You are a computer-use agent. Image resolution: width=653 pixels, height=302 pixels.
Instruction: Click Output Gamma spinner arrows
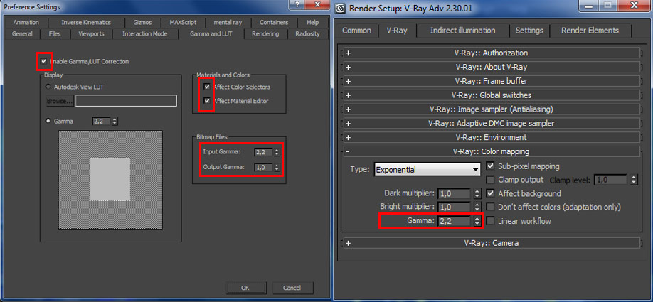click(x=277, y=167)
